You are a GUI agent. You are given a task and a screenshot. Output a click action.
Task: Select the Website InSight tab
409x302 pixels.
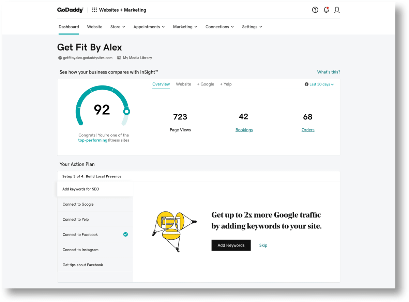point(183,84)
